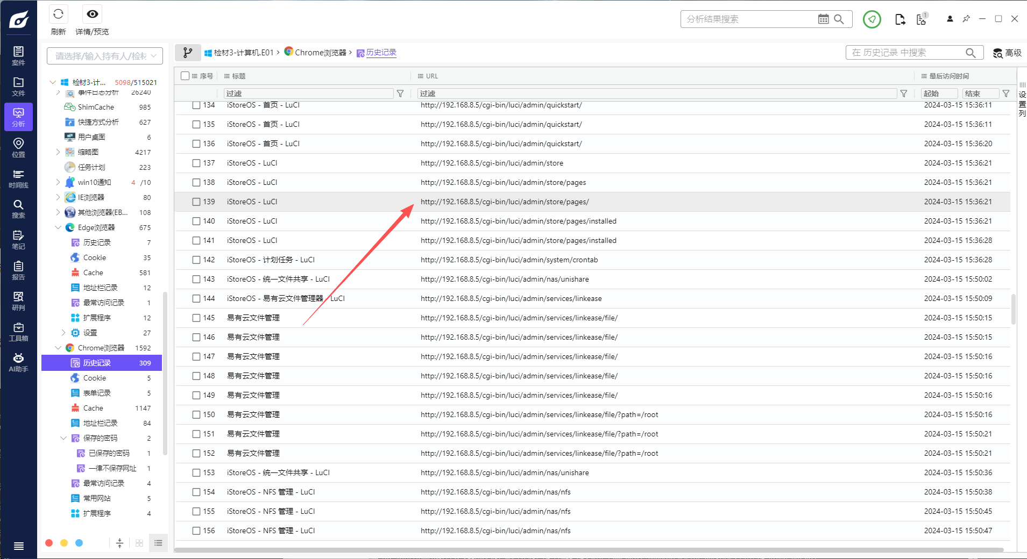
Task: Click the 标题 column filter funnel icon
Action: (x=400, y=94)
